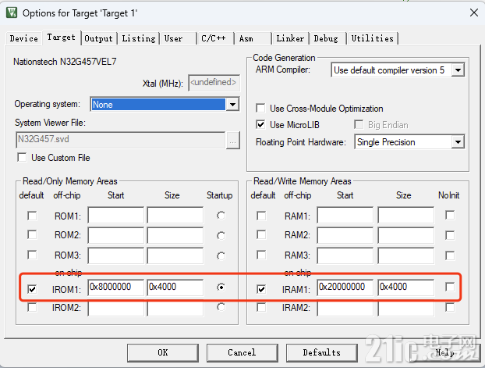
Task: Switch to the Linker tab
Action: pos(290,38)
